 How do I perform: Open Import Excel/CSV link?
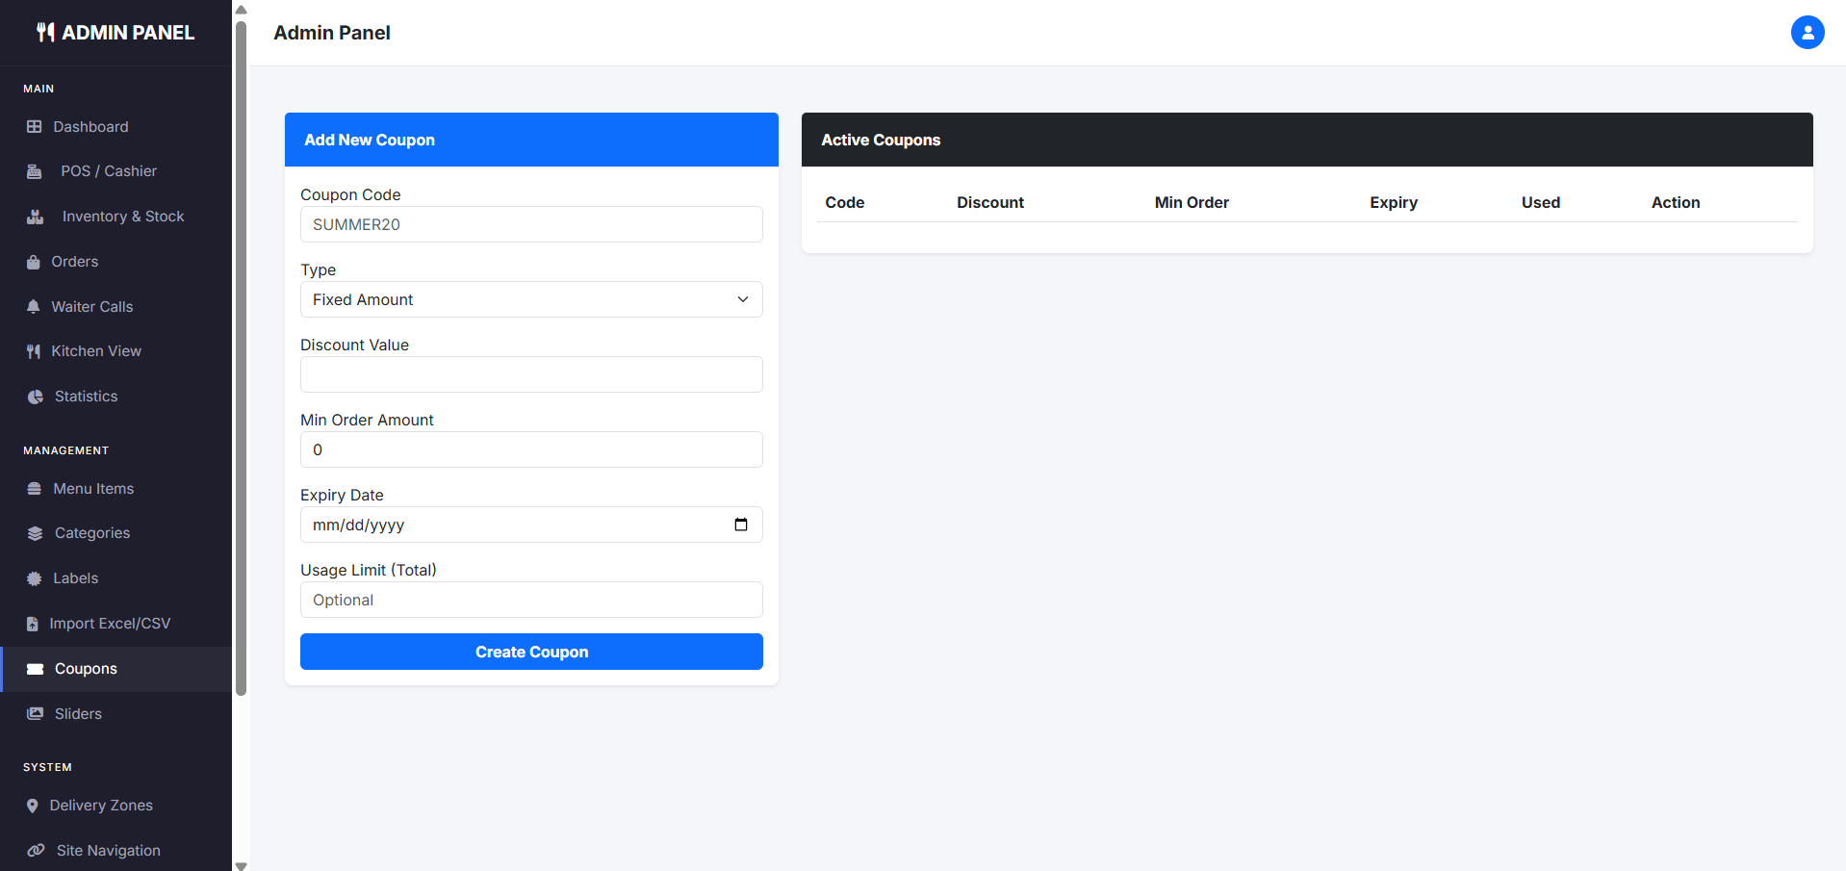110,624
